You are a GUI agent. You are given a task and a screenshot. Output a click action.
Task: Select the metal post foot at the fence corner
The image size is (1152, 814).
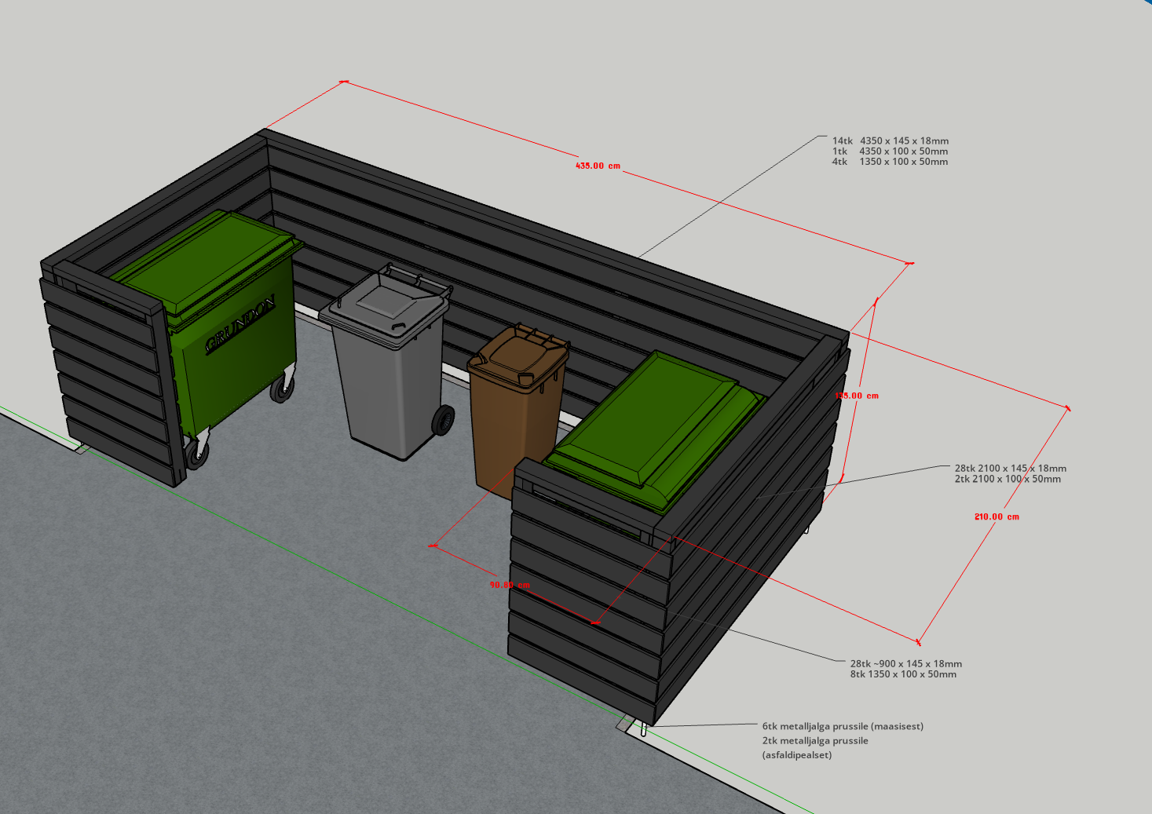click(643, 730)
